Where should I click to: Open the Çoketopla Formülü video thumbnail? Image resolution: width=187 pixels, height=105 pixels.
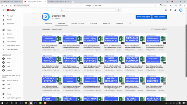tap(93, 39)
